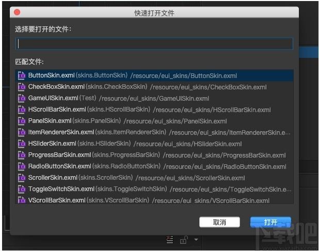319x251 pixels.
Task: Select HSliderSkin.exml file name
Action: [x=52, y=144]
